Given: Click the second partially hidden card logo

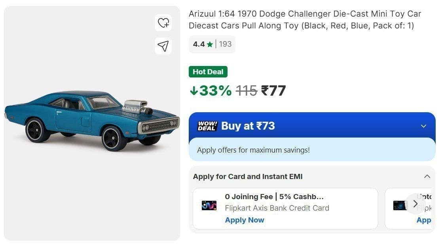Looking at the screenshot, I should point(400,205).
